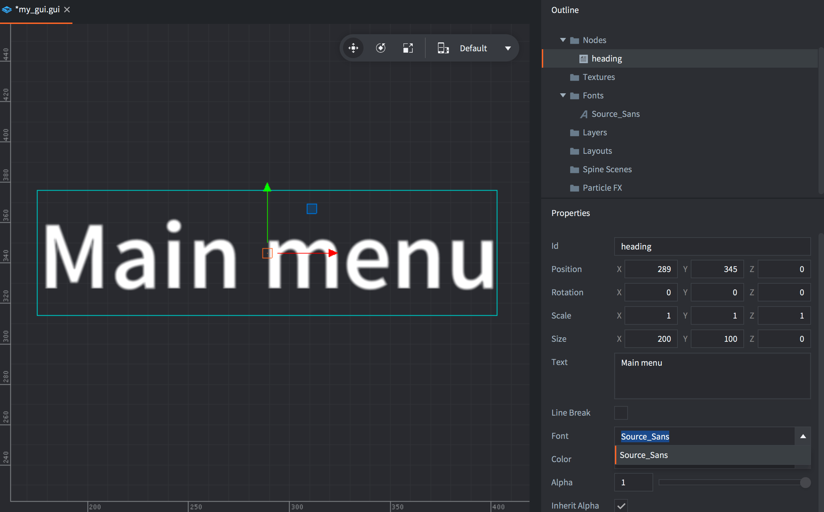
Task: Close the Font dropdown with its arrow
Action: click(803, 436)
